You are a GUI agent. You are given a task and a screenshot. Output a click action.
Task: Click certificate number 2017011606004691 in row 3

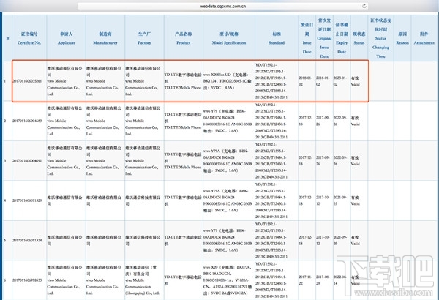(27, 161)
